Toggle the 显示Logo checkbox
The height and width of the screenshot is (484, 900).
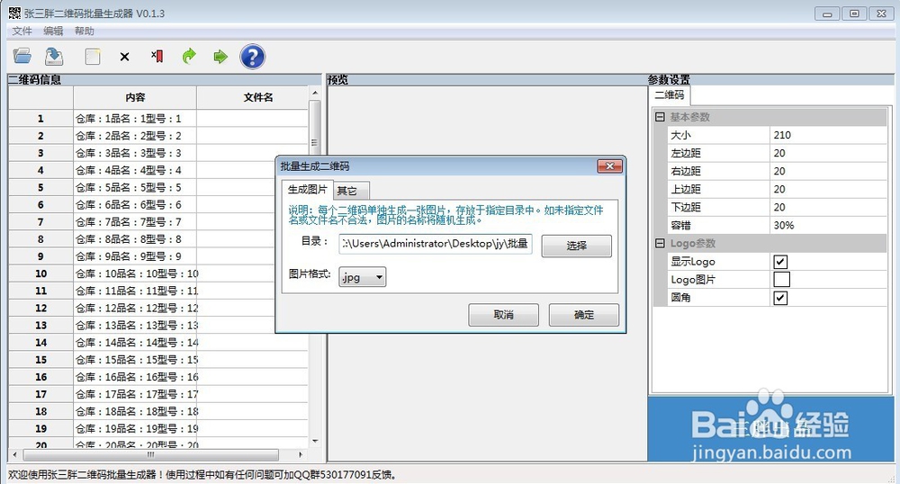[780, 262]
